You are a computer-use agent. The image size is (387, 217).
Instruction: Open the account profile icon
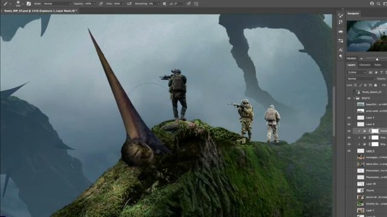(372, 4)
